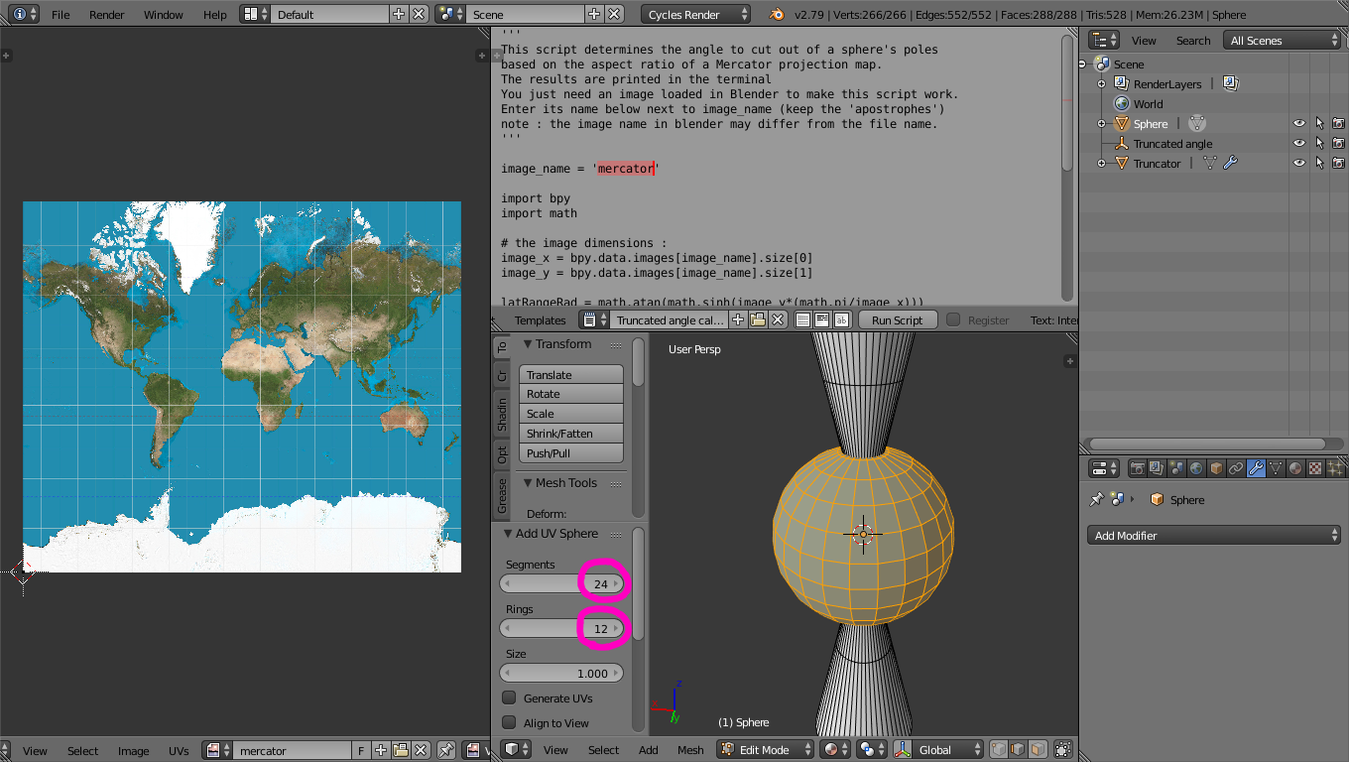The width and height of the screenshot is (1349, 762).
Task: Set the mercator image fake user (F)
Action: coord(361,750)
